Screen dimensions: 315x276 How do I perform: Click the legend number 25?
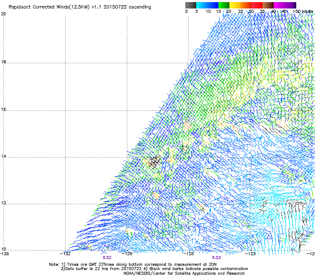[x=241, y=11]
